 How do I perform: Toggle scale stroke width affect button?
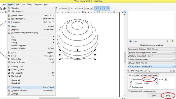[x=96, y=8]
